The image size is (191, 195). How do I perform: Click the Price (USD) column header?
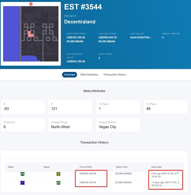(86, 167)
